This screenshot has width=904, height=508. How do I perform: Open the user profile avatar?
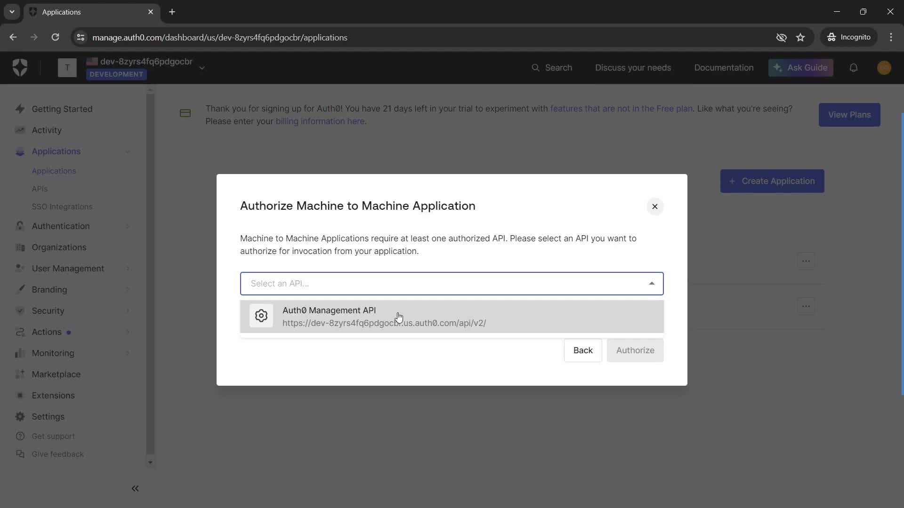(884, 68)
